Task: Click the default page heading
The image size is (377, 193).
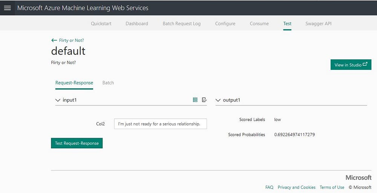Action: 68,51
